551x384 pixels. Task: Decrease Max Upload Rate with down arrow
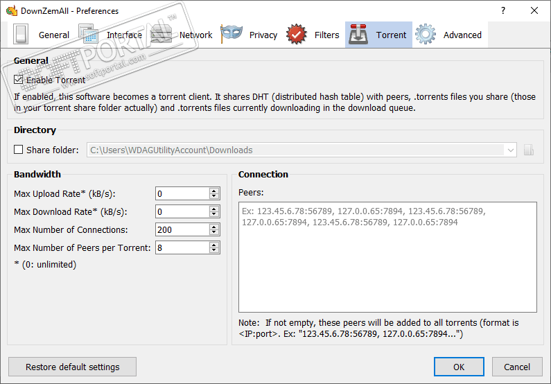point(213,196)
